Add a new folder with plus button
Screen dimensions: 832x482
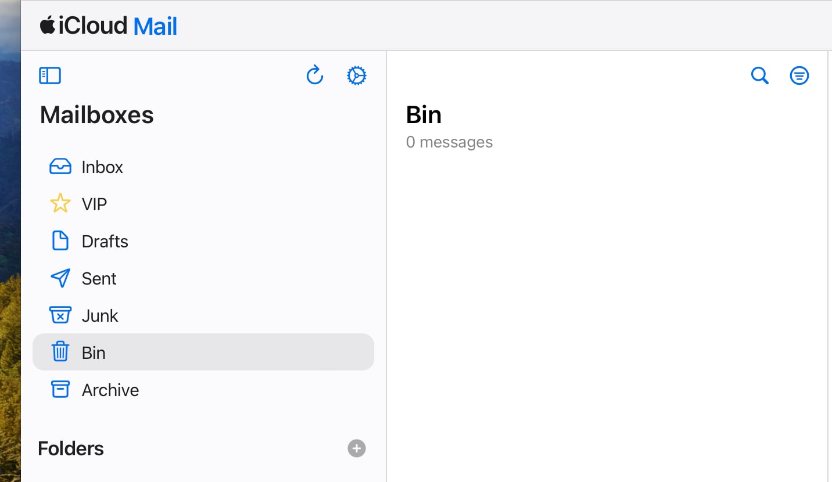357,448
